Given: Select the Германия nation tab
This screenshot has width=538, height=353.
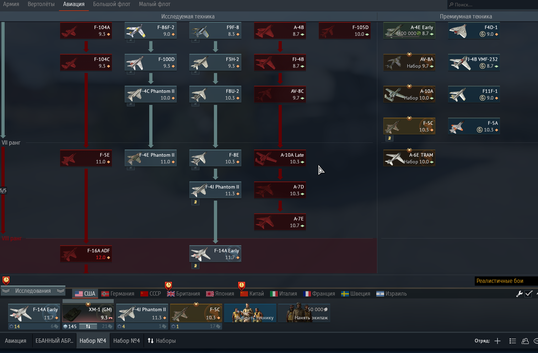Looking at the screenshot, I should pos(118,294).
